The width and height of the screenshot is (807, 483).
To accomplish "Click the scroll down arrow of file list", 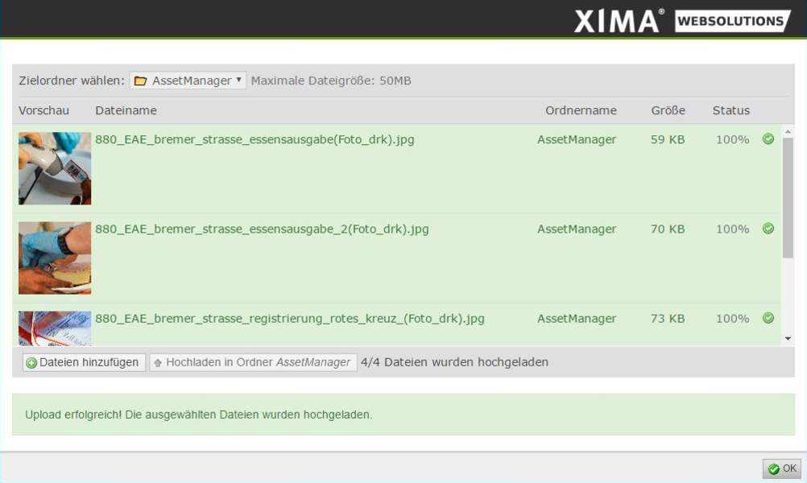I will pos(788,338).
